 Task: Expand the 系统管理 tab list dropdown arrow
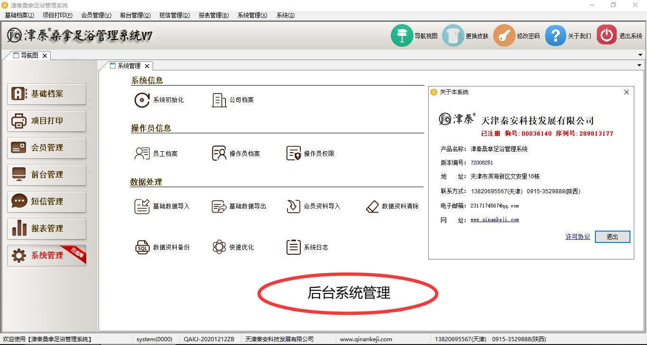tap(639, 66)
